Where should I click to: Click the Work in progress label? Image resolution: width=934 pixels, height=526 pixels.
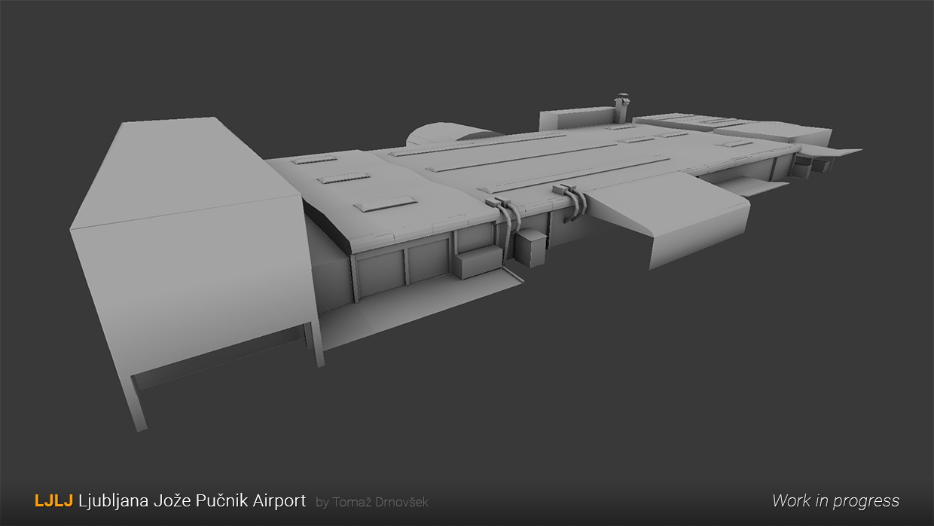click(835, 500)
